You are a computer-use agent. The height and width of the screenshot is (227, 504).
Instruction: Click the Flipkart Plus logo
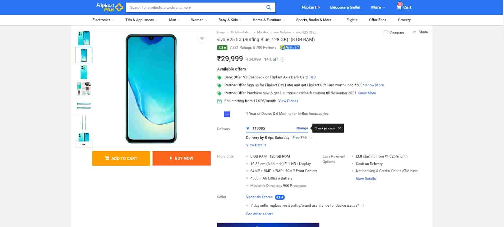coord(109,7)
